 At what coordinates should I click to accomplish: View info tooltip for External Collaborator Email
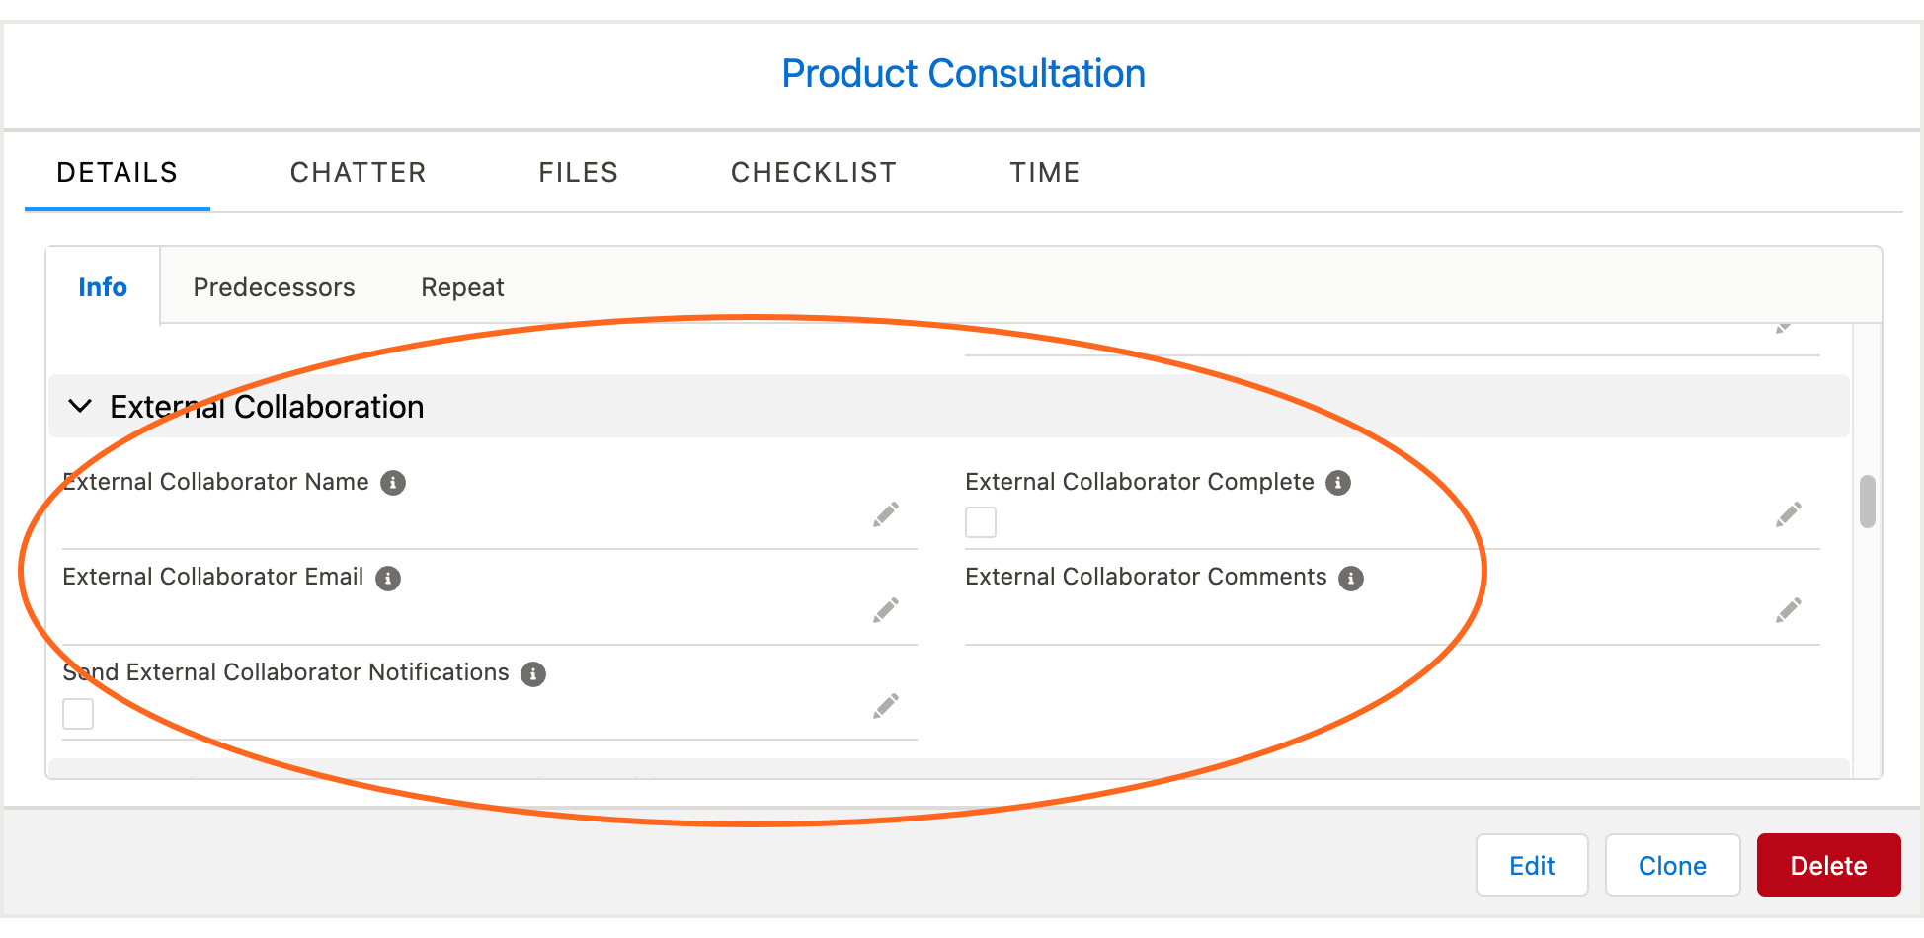[x=386, y=578]
